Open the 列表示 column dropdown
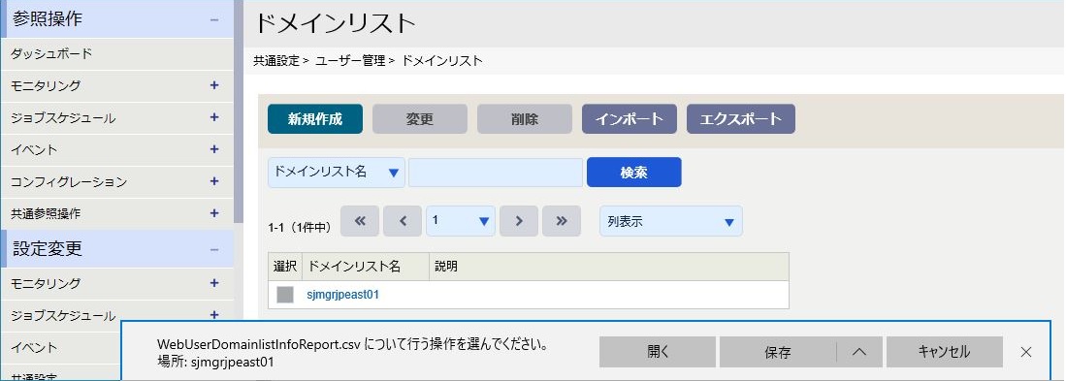The width and height of the screenshot is (1066, 381). point(671,221)
